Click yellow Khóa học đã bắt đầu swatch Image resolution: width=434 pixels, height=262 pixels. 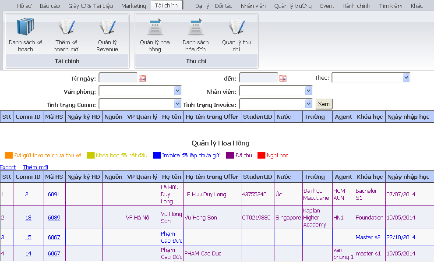pyautogui.click(x=91, y=156)
